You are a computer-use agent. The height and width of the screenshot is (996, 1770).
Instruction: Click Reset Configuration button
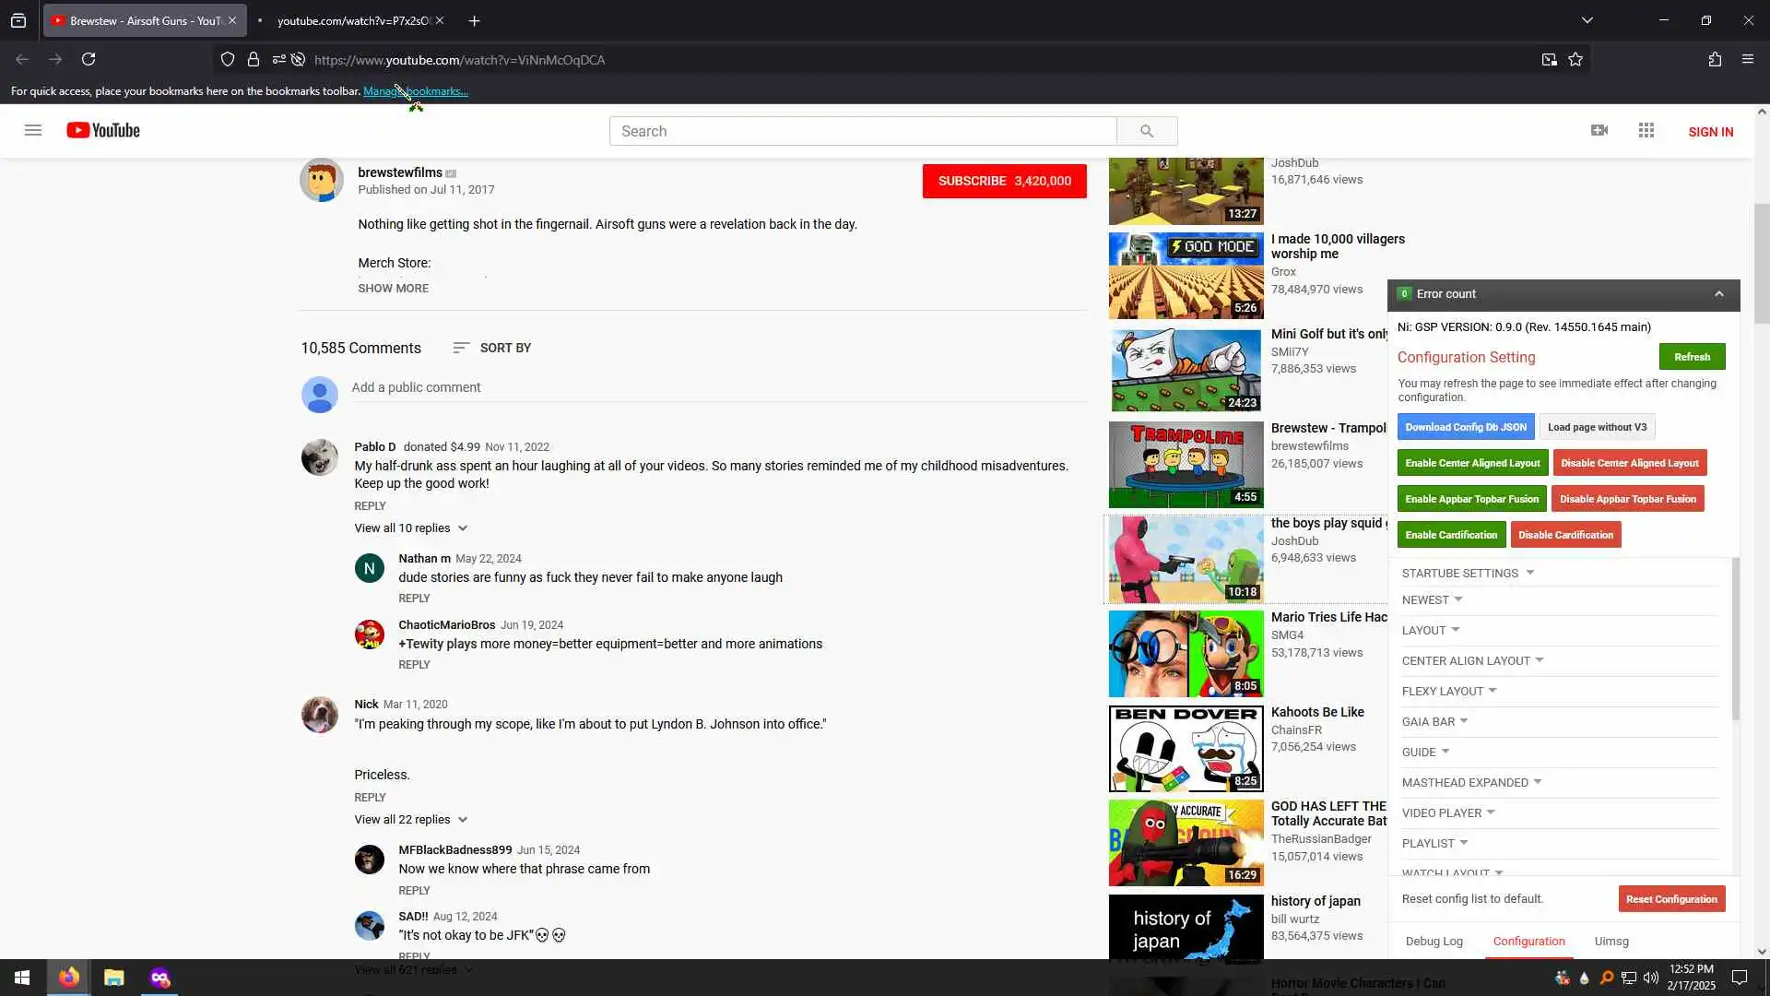pos(1671,899)
